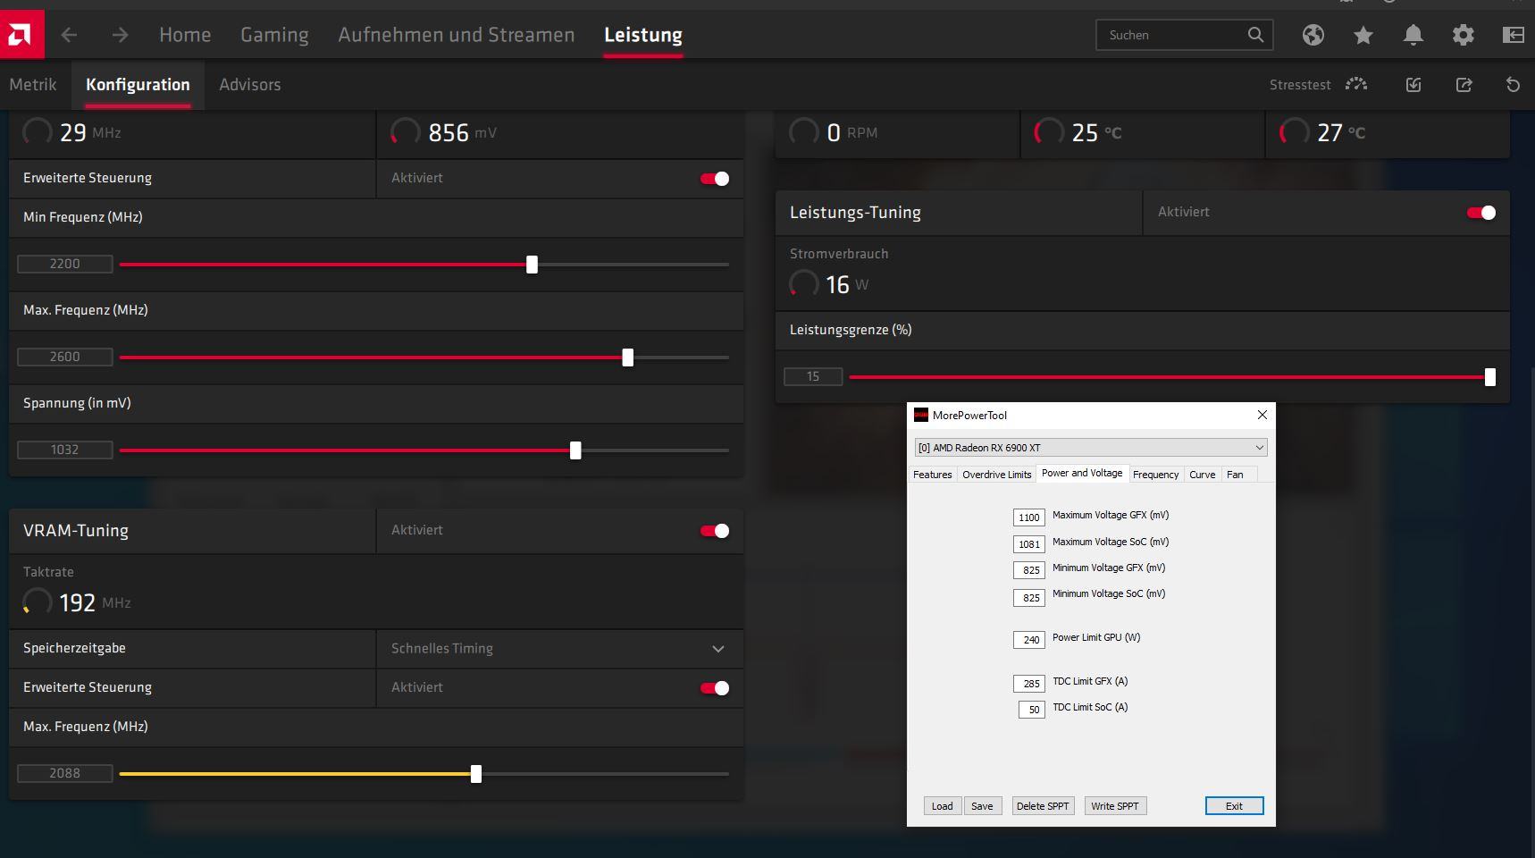1535x858 pixels.
Task: Open settings gear icon
Action: click(x=1463, y=35)
